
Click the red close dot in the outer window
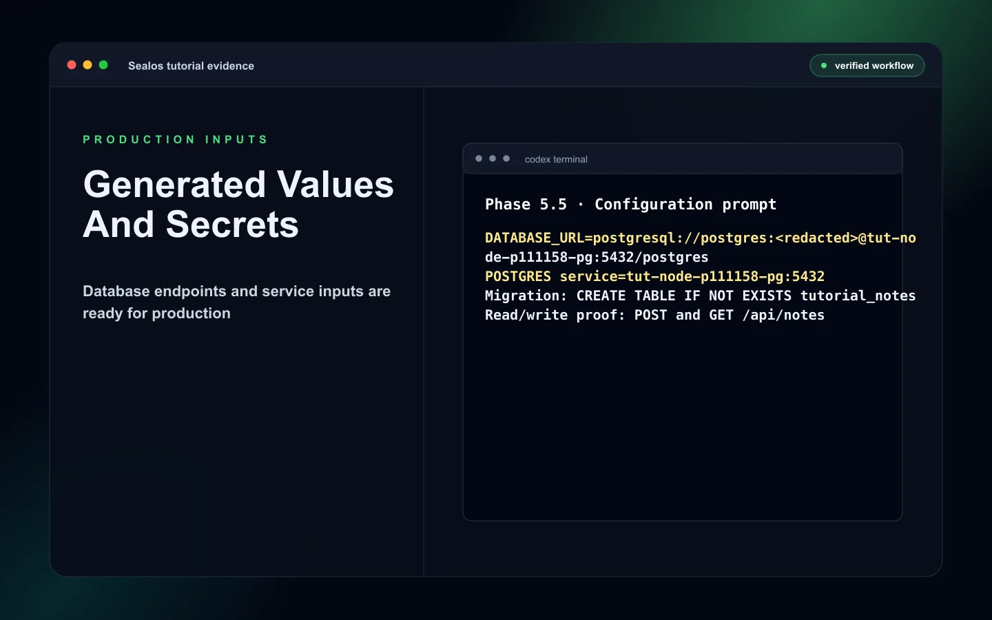point(72,65)
